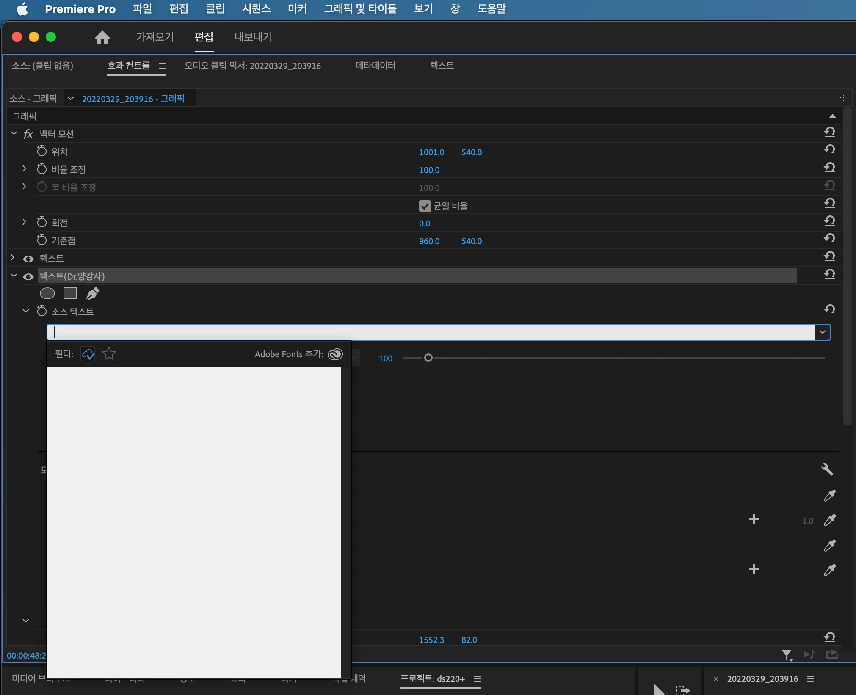Viewport: 856px width, 695px height.
Task: Select the pen mask tool
Action: (x=93, y=293)
